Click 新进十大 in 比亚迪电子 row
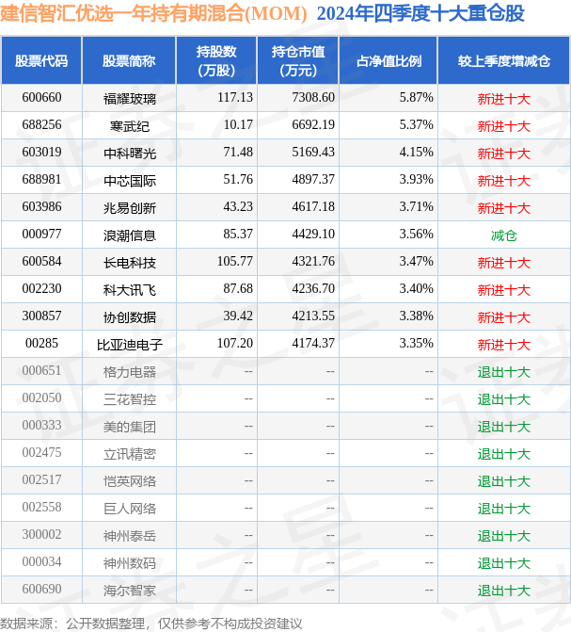Screen dimensions: 571x632 click(x=504, y=345)
